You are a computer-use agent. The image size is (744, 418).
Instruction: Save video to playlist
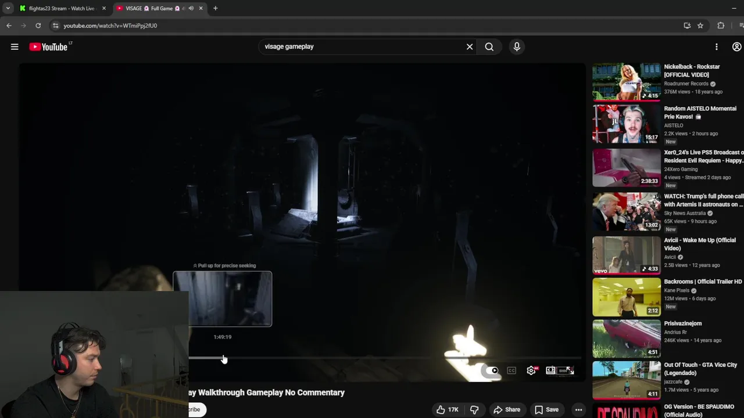(546, 410)
